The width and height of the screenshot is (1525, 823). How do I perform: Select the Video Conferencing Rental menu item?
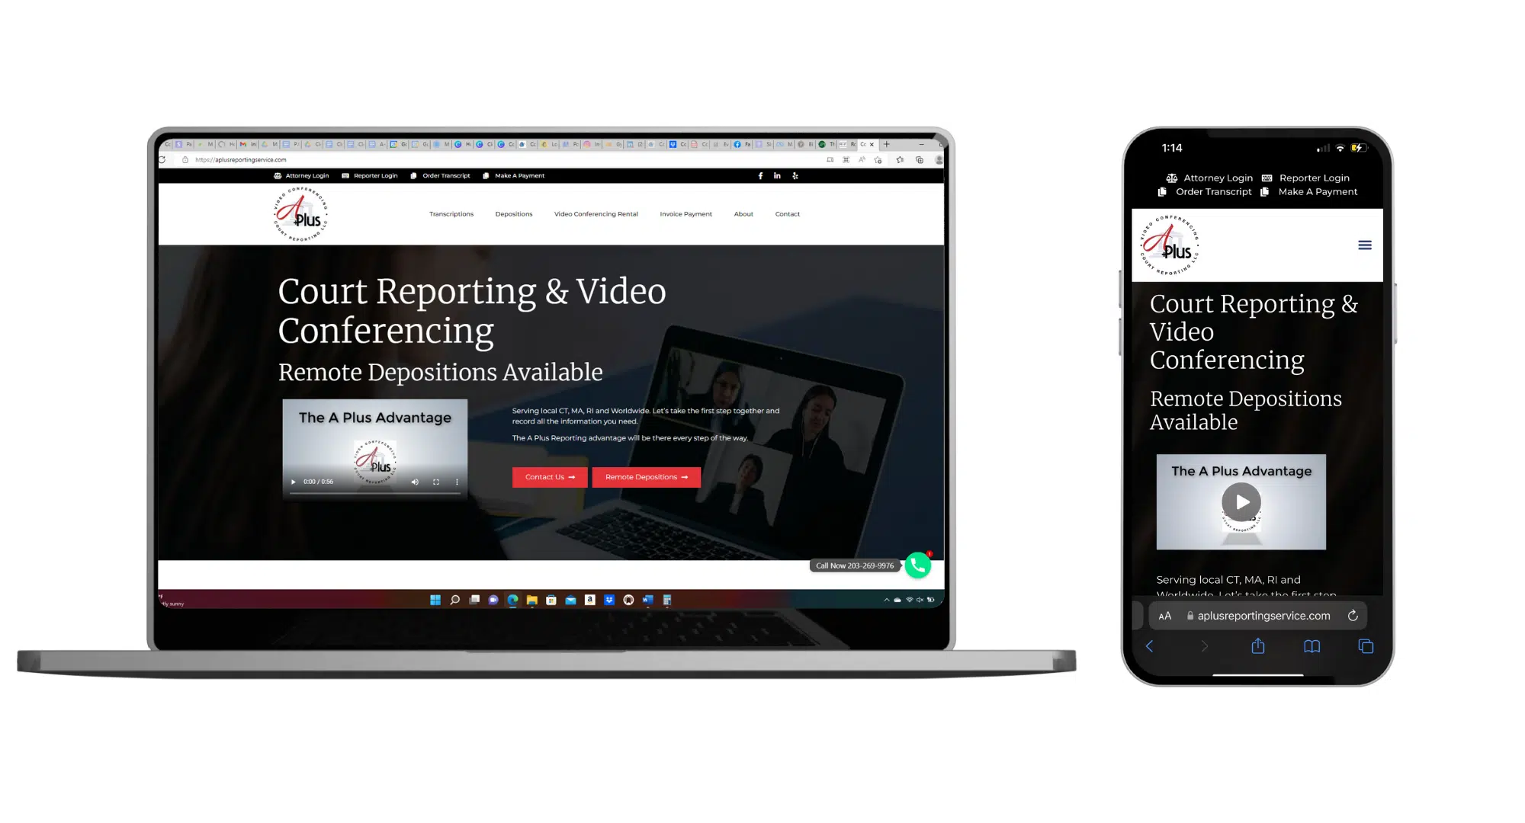(596, 214)
